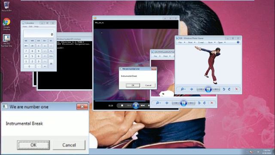Rotate clockwise in front Photo Viewer

pos(229,89)
